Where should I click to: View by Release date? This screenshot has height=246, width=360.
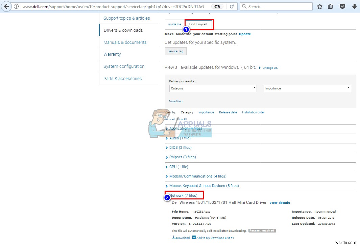coord(228,113)
